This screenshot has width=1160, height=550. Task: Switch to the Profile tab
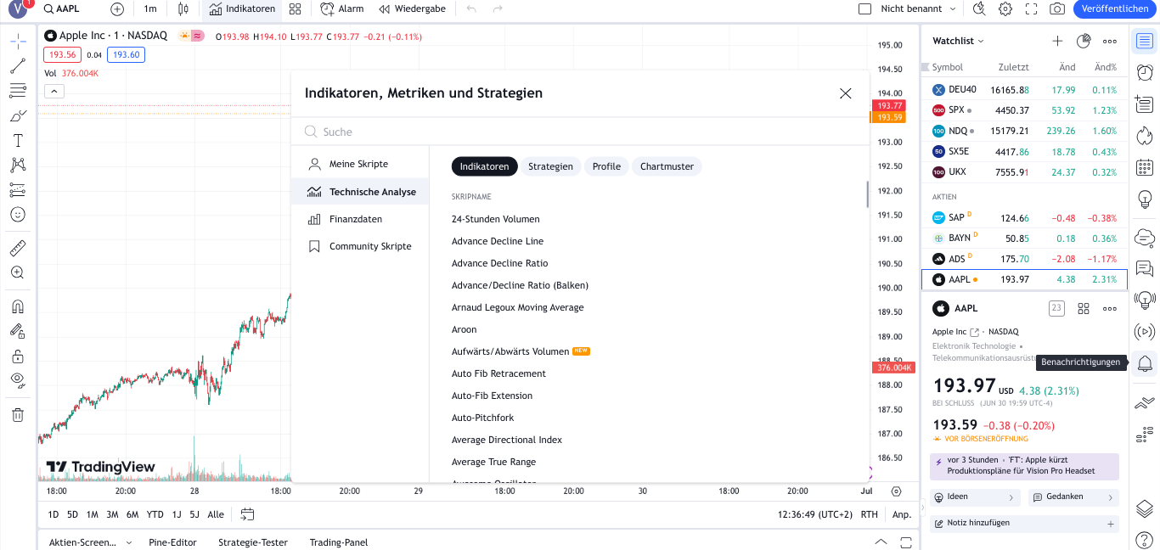606,166
